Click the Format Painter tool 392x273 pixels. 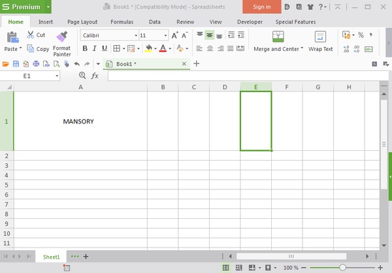point(62,42)
